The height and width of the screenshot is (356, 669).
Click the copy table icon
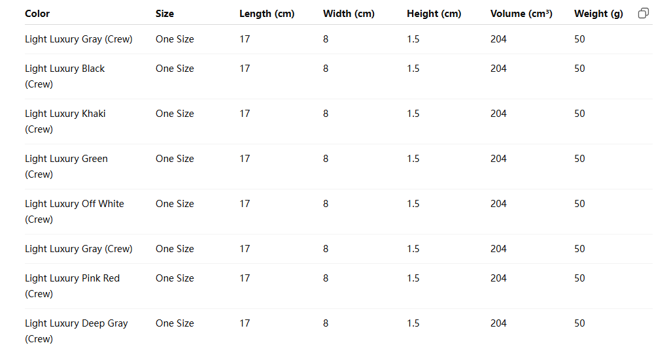point(643,13)
